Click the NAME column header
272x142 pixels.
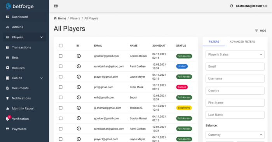(133, 45)
